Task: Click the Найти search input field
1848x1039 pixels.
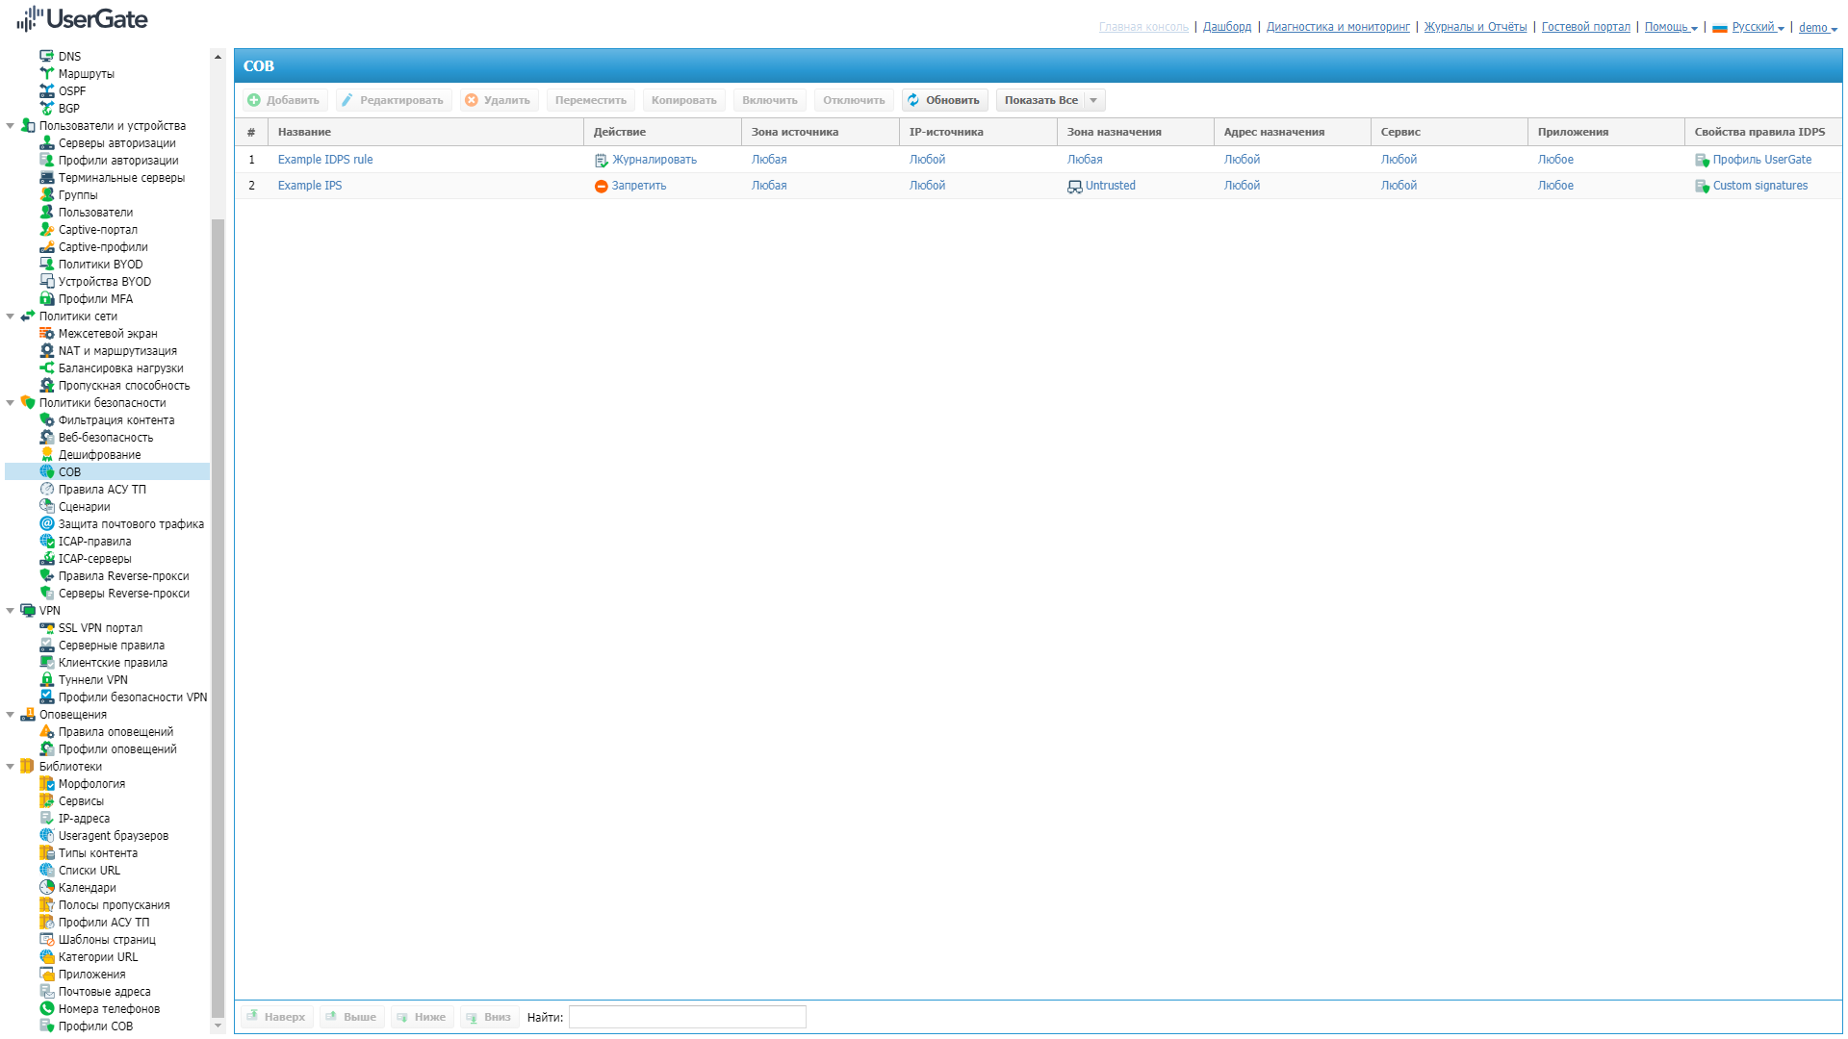Action: pos(686,1017)
